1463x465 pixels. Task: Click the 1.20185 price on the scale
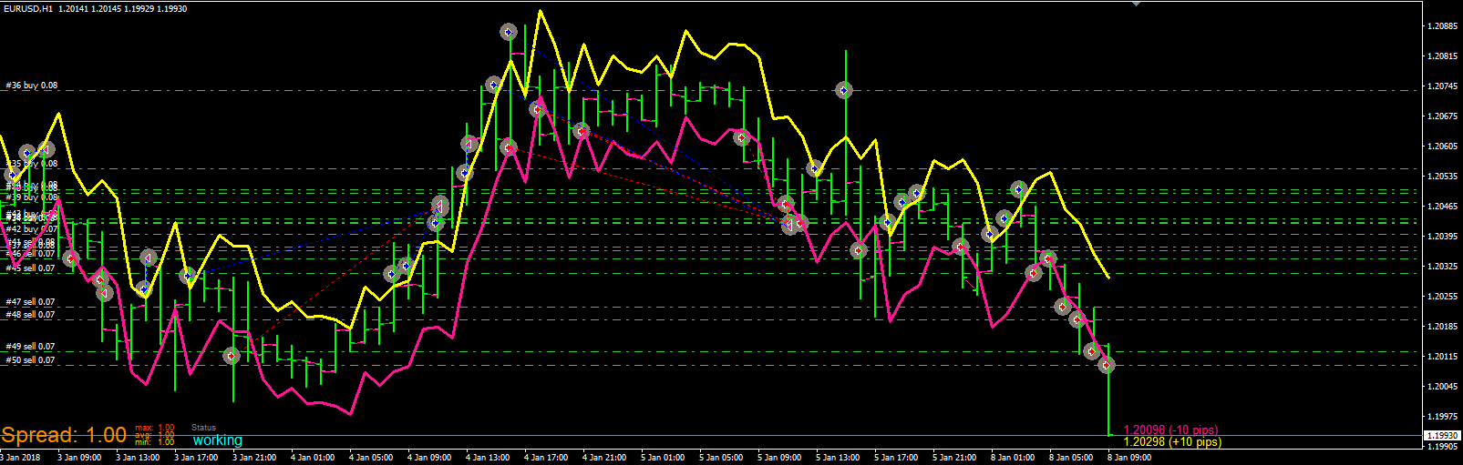click(x=1442, y=327)
